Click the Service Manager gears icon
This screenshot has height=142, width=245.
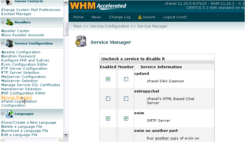pyautogui.click(x=81, y=41)
